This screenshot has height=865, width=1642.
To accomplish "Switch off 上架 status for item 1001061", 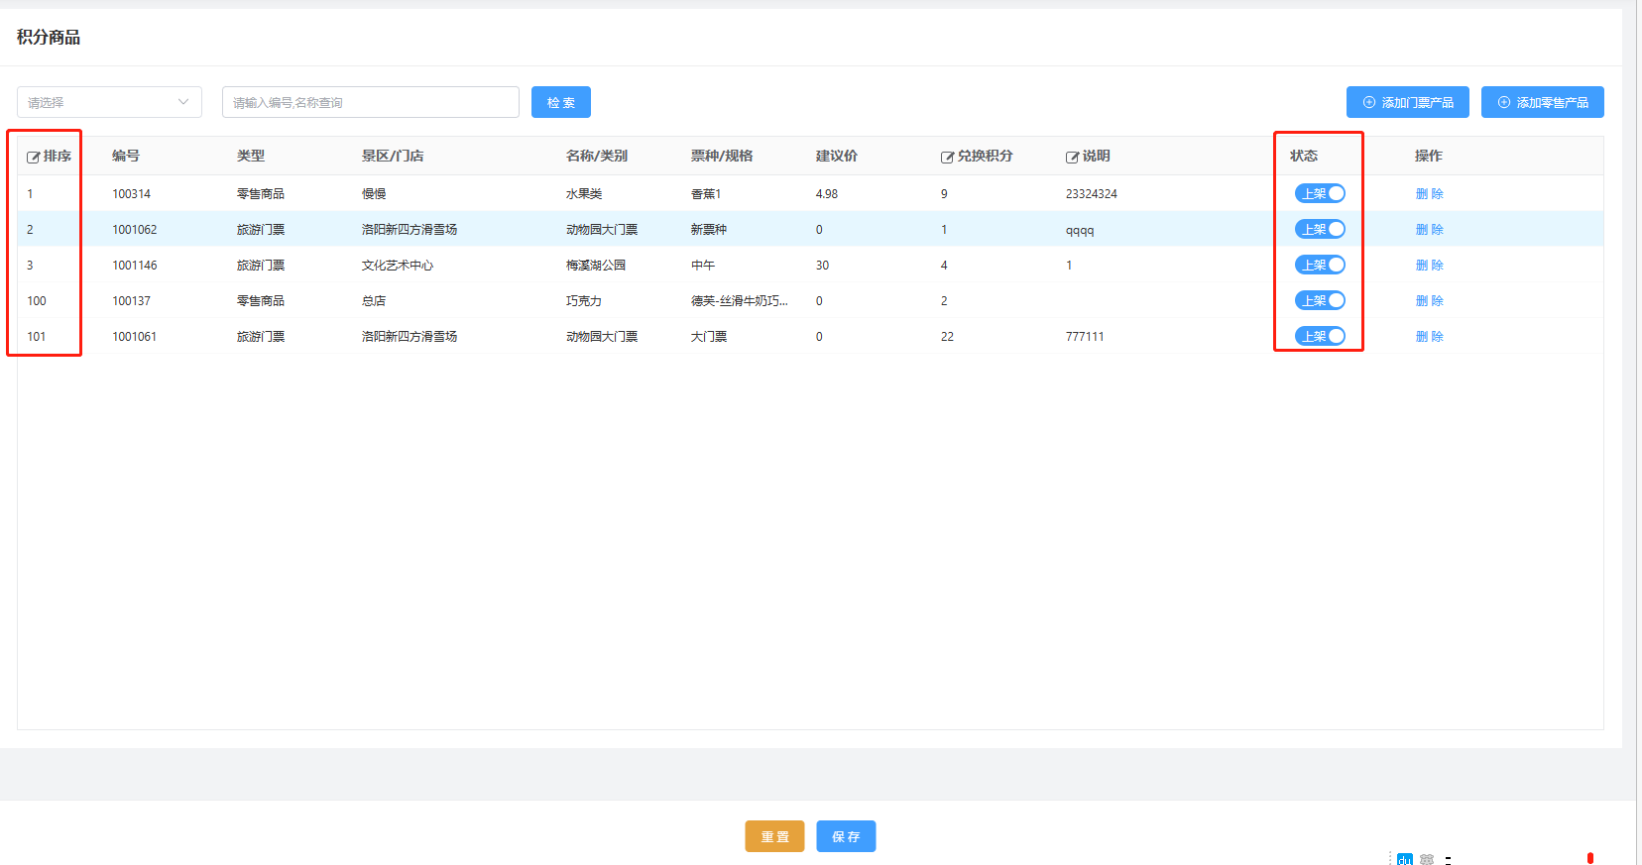I will (x=1320, y=337).
